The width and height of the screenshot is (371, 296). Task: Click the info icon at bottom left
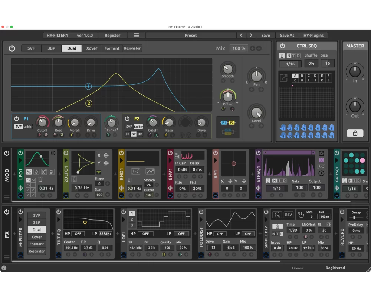click(4, 268)
